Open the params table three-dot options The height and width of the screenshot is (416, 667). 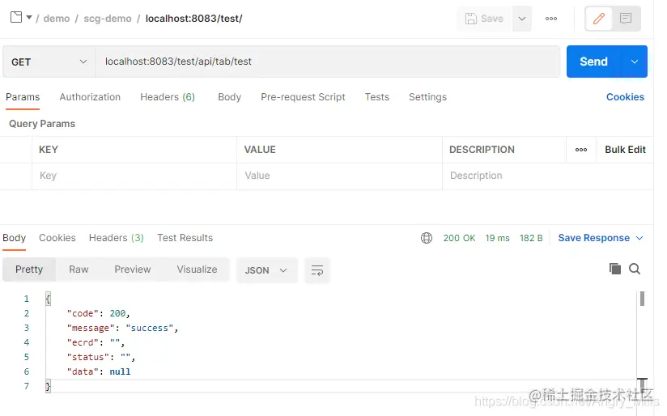coord(581,150)
